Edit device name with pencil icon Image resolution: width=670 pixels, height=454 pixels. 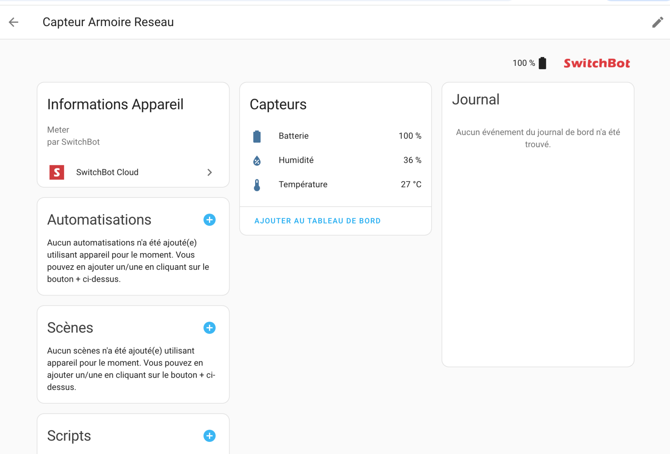[658, 22]
